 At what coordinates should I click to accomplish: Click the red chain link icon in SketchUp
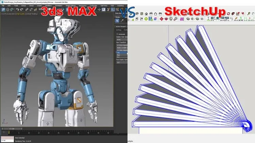(175, 19)
